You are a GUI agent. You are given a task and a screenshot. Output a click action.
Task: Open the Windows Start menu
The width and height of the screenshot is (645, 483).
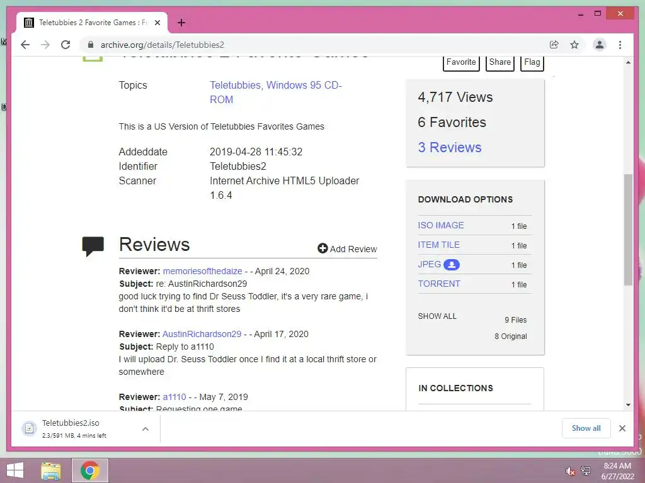click(15, 470)
